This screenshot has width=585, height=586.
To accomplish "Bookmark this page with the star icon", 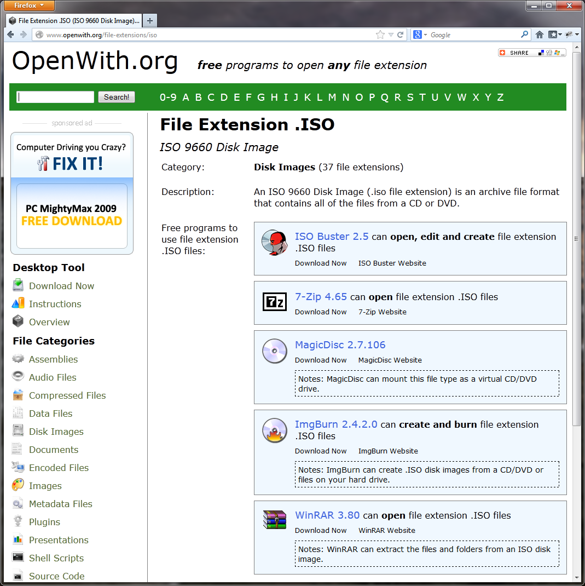I will tap(380, 35).
